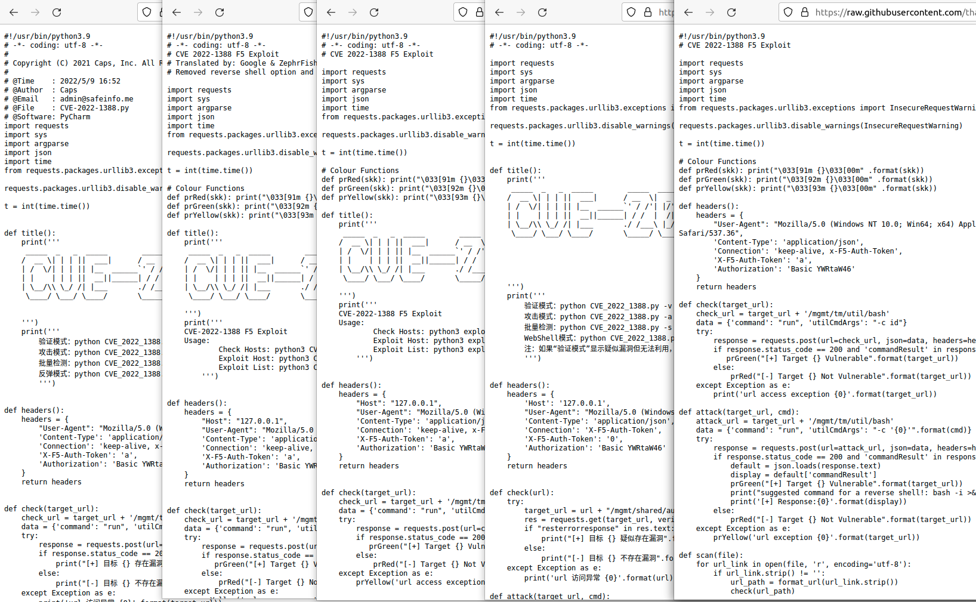976x602 pixels.
Task: Click the forward navigation arrow in the third window
Action: click(x=352, y=12)
